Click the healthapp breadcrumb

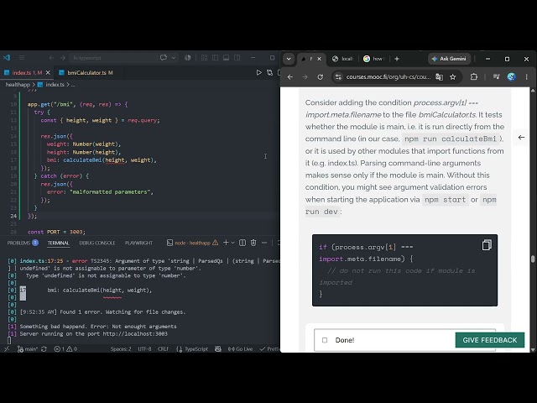click(18, 84)
